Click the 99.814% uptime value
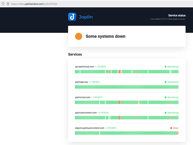This screenshot has width=193, height=145. [x=105, y=113]
